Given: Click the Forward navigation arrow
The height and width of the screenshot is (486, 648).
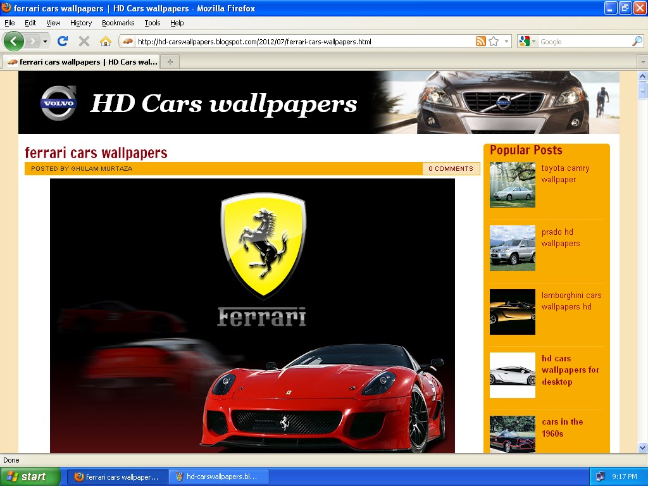Looking at the screenshot, I should [x=33, y=41].
